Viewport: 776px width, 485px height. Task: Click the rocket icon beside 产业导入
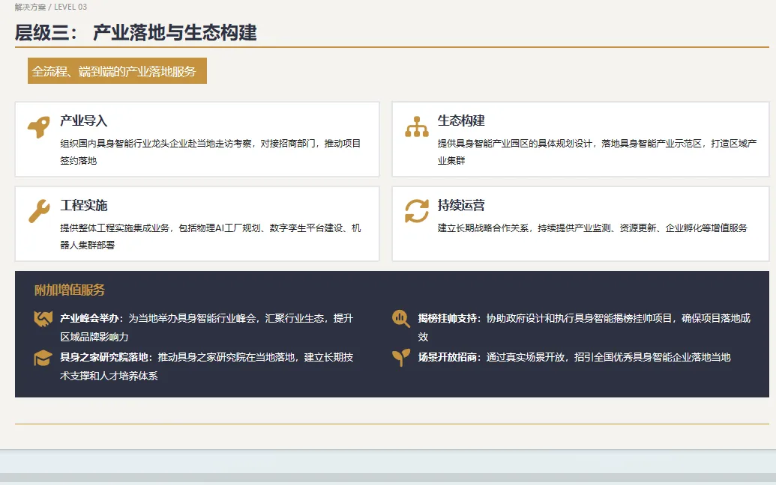coord(38,127)
